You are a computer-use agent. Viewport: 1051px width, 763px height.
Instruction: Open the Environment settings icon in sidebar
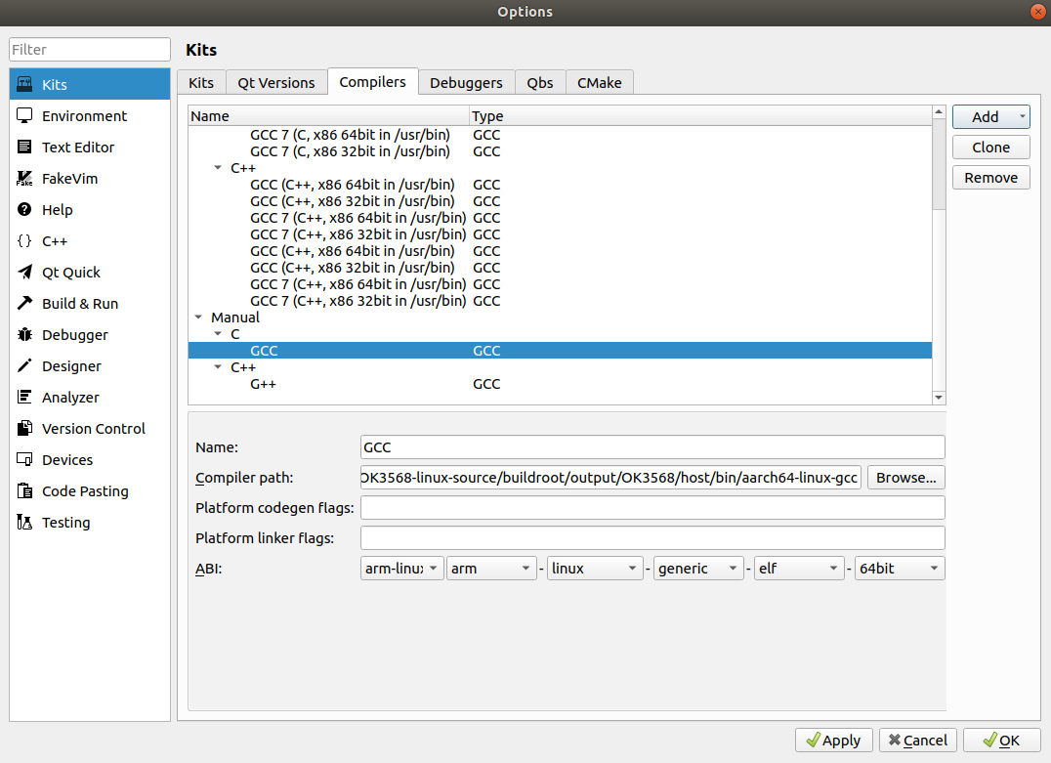point(25,116)
